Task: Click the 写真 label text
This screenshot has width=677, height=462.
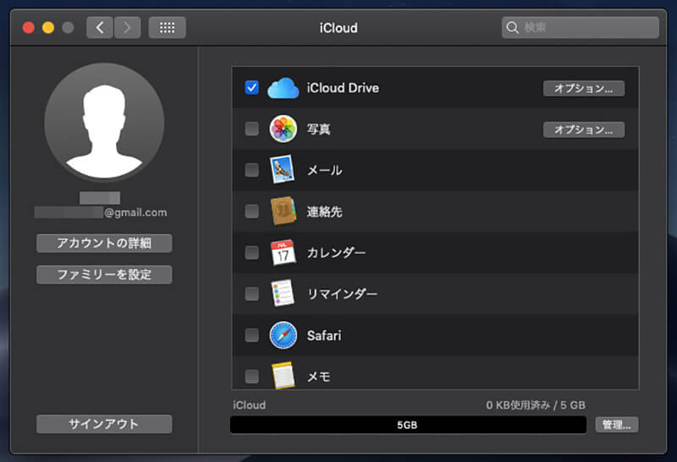Action: 319,129
